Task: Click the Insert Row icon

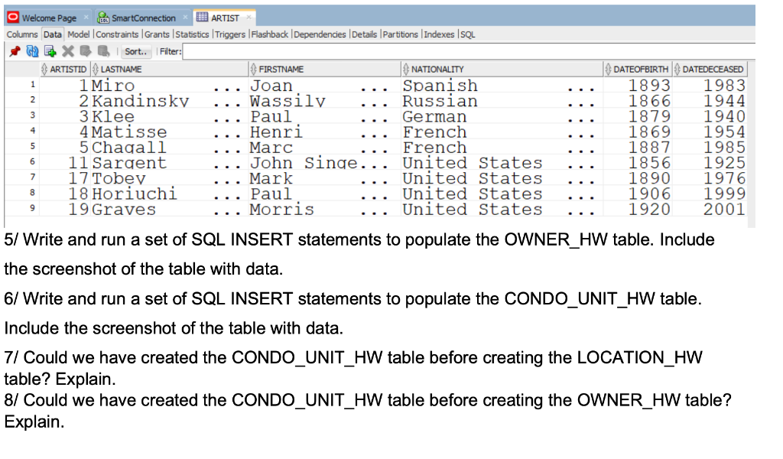Action: 50,51
